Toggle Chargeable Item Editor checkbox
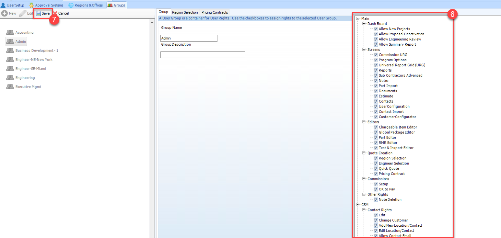The image size is (501, 238). [x=376, y=127]
